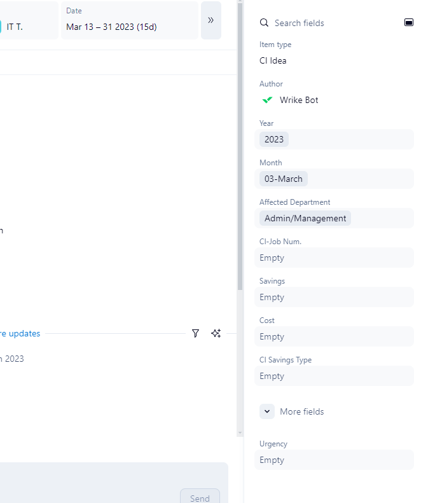This screenshot has width=421, height=503.
Task: Click the updates link in the stream
Action: [20, 333]
